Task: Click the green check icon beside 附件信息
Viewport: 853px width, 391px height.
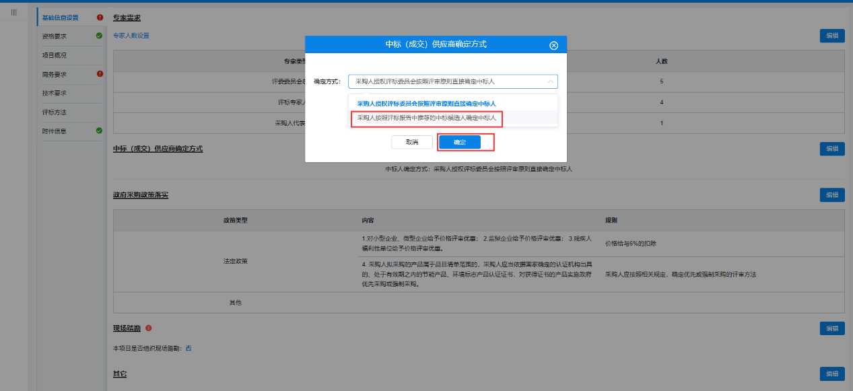Action: coord(100,131)
